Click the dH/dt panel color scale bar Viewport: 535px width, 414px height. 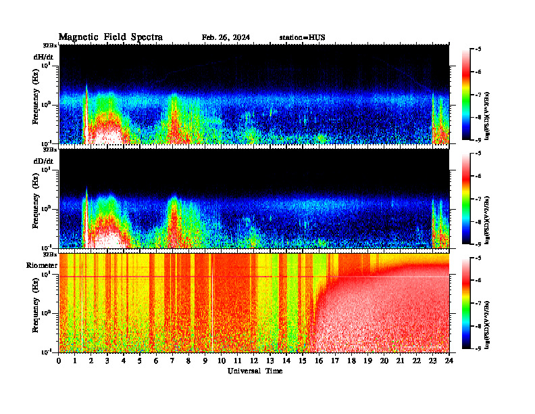click(466, 95)
